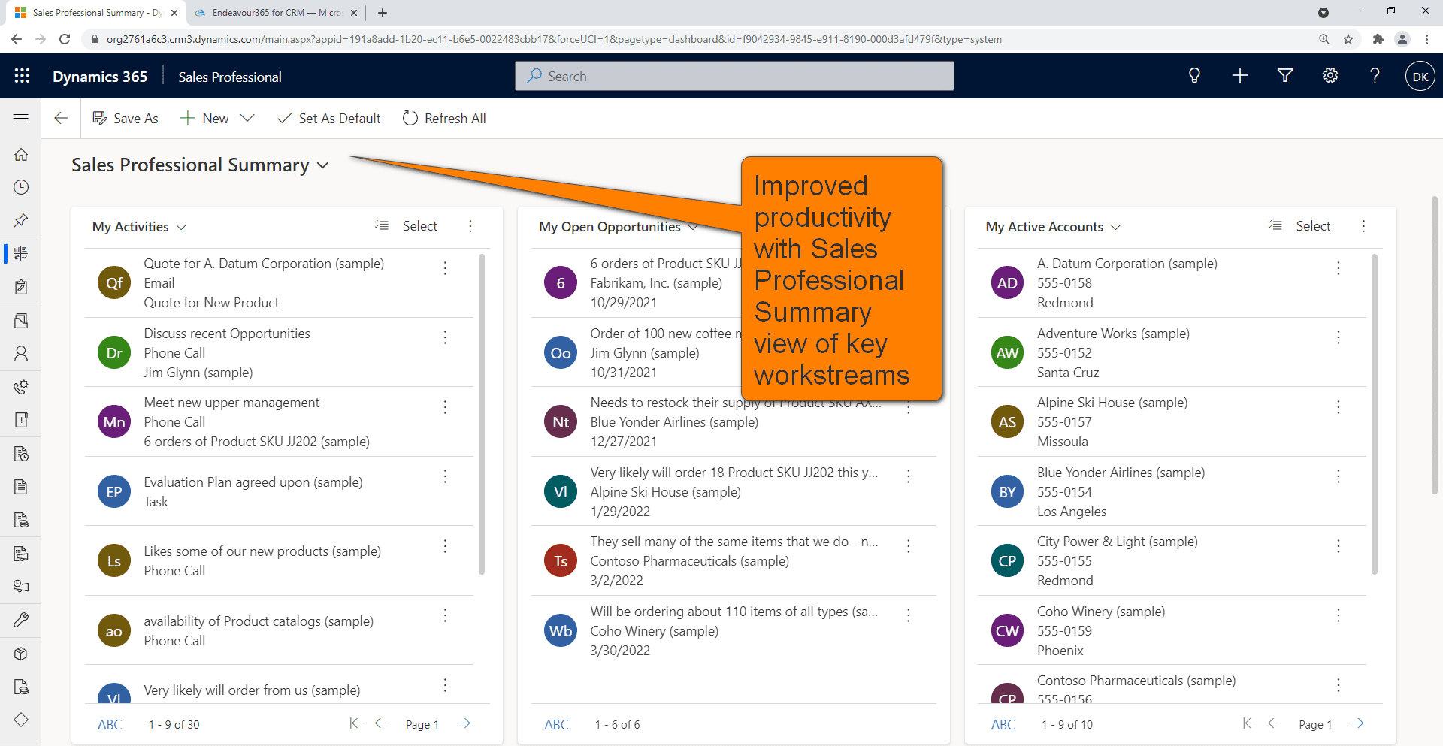Toggle the hamburger site map menu
1443x746 pixels.
point(21,119)
